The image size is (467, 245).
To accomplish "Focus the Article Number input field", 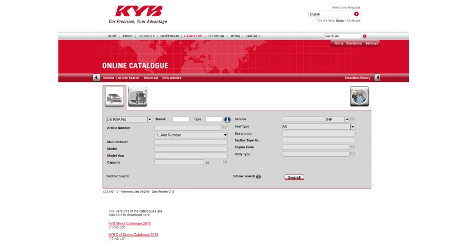I will pyautogui.click(x=188, y=127).
